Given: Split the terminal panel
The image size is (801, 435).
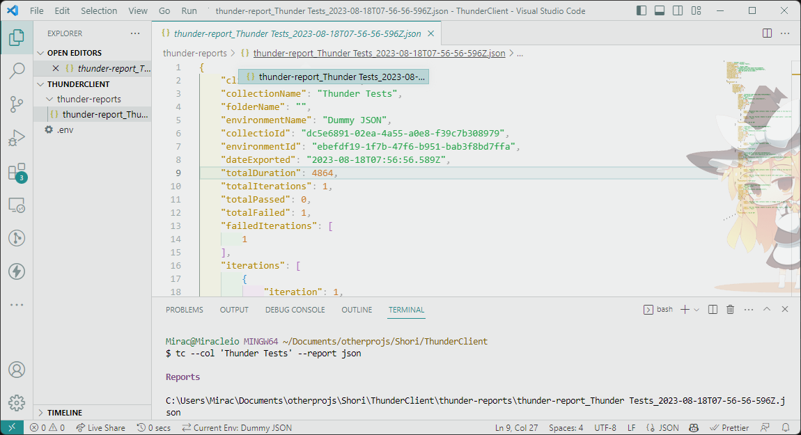Looking at the screenshot, I should coord(713,310).
